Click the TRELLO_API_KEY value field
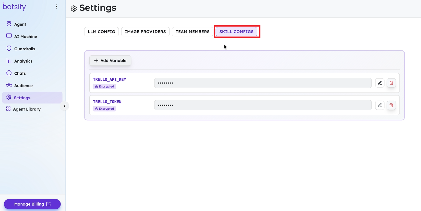Image resolution: width=421 pixels, height=211 pixels. (x=263, y=83)
